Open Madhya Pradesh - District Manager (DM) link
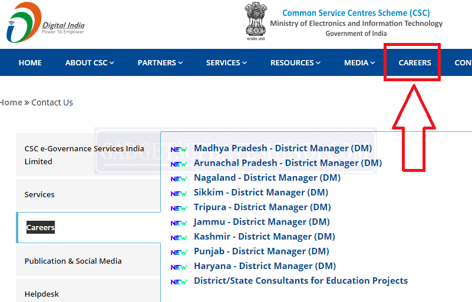 pyautogui.click(x=283, y=148)
